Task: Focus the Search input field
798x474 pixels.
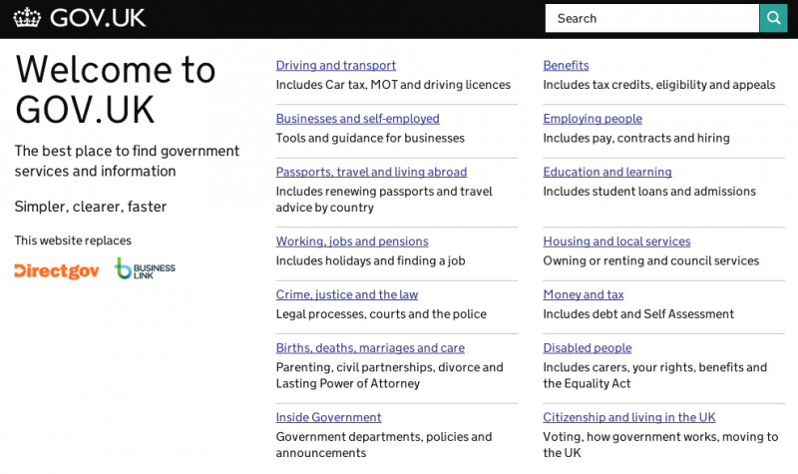Action: coord(652,18)
